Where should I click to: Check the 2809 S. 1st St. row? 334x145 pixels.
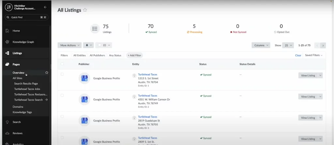point(62,138)
